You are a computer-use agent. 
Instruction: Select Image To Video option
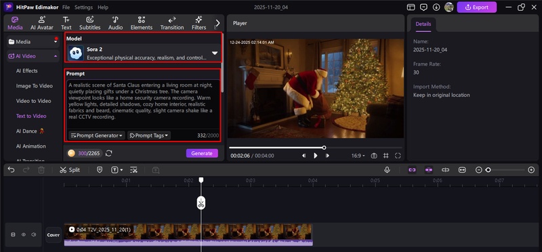click(35, 86)
